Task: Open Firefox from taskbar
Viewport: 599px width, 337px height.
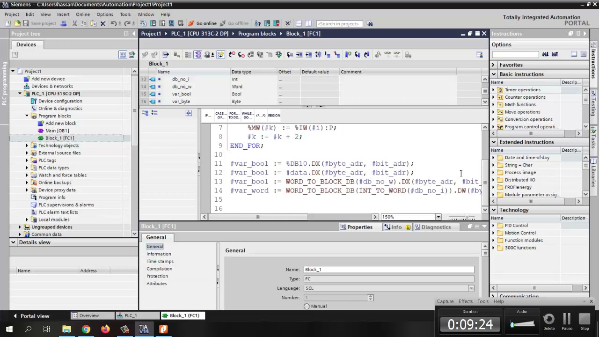Action: [105, 329]
